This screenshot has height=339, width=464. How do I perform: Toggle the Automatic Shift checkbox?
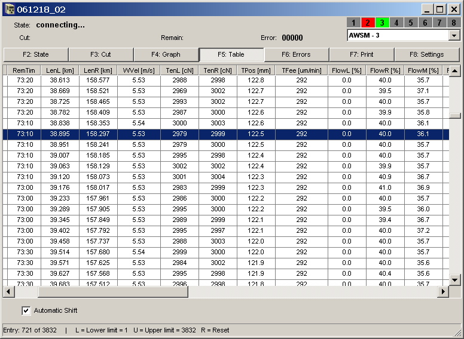coord(26,310)
